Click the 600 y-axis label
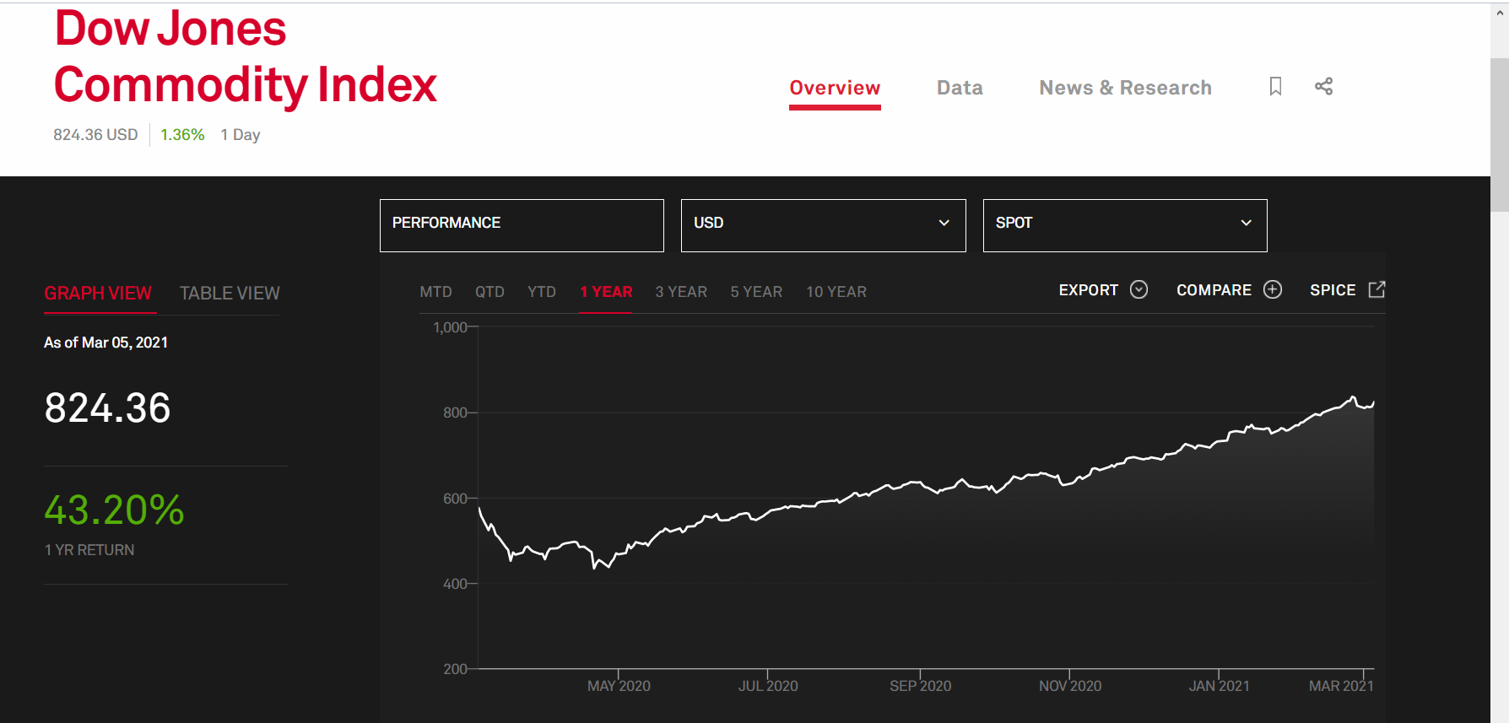This screenshot has height=723, width=1509. pyautogui.click(x=455, y=499)
